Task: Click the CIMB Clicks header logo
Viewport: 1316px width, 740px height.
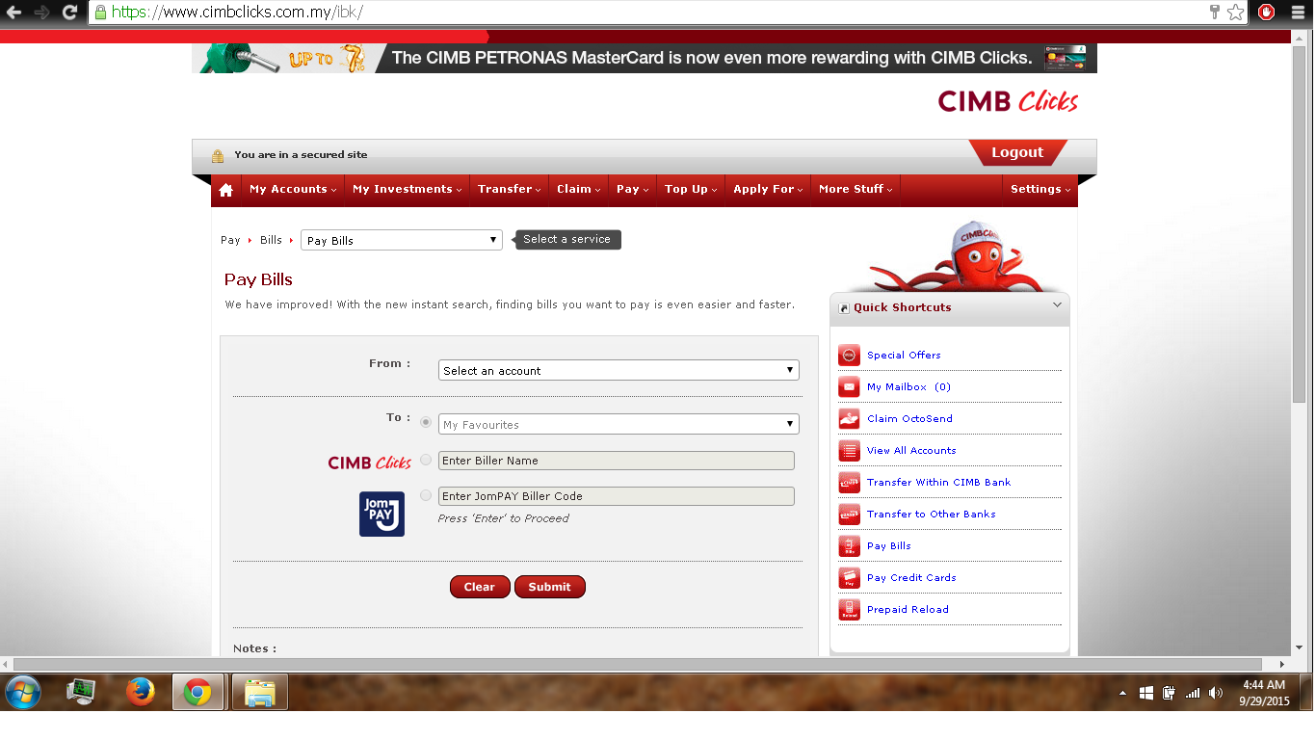Action: pos(1008,101)
